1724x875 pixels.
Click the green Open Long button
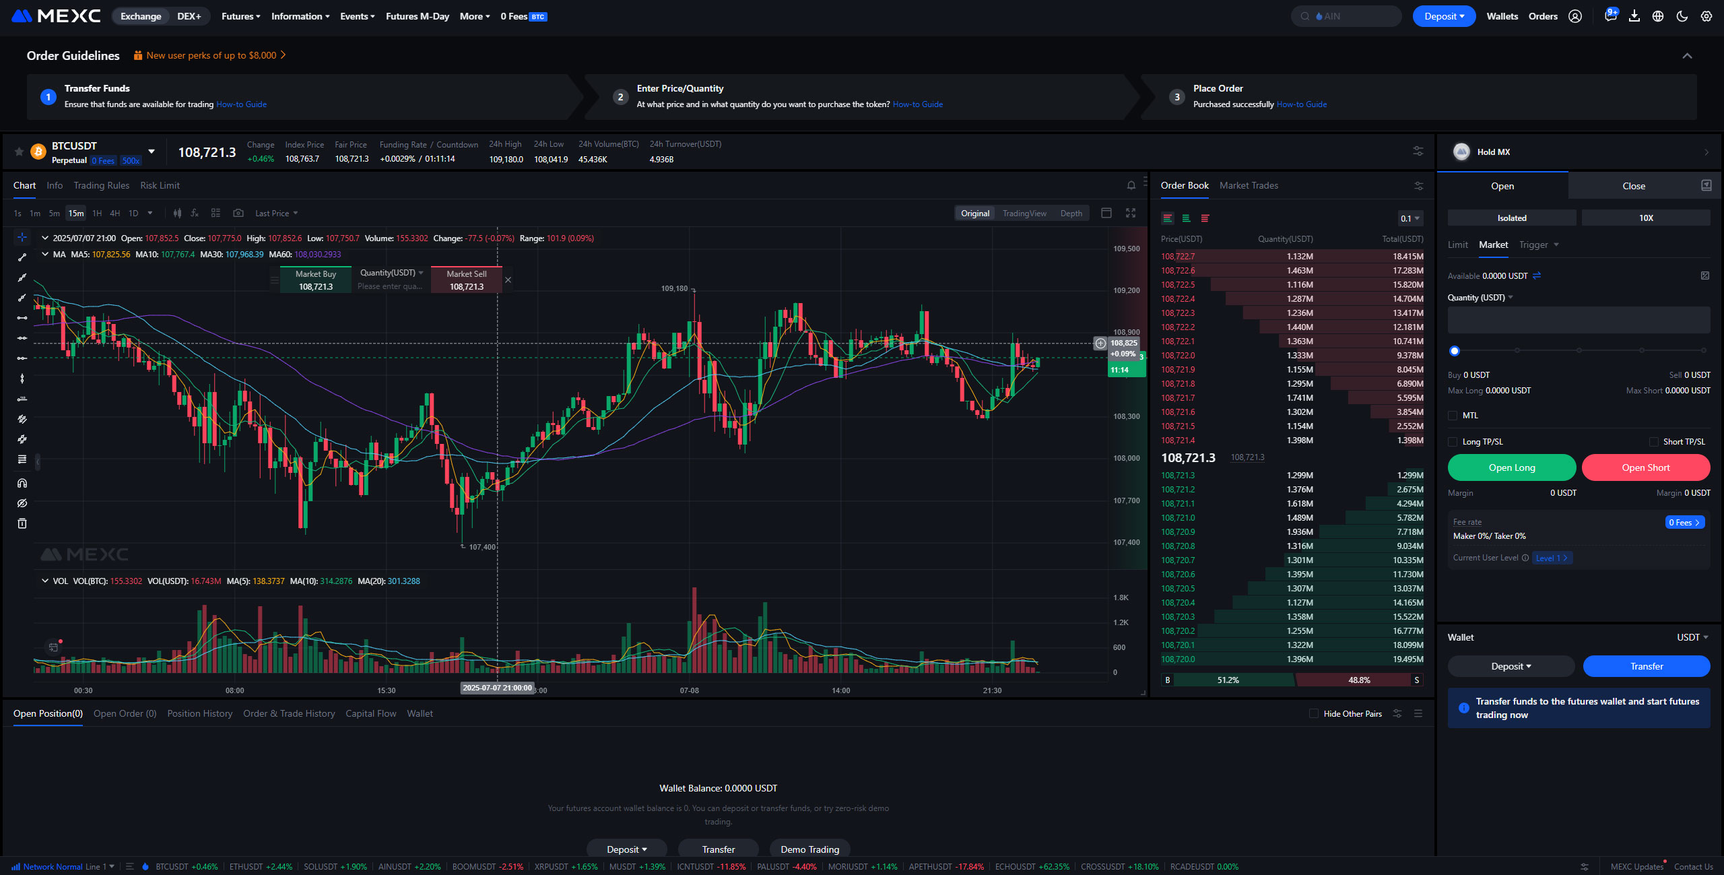tap(1512, 467)
